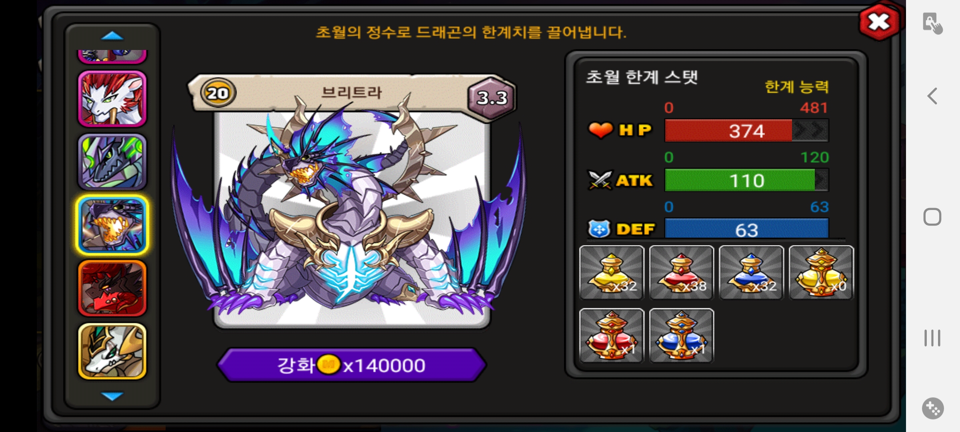Screen dimensions: 960x432
Task: Select the ornate blue potion x1
Action: [x=681, y=336]
